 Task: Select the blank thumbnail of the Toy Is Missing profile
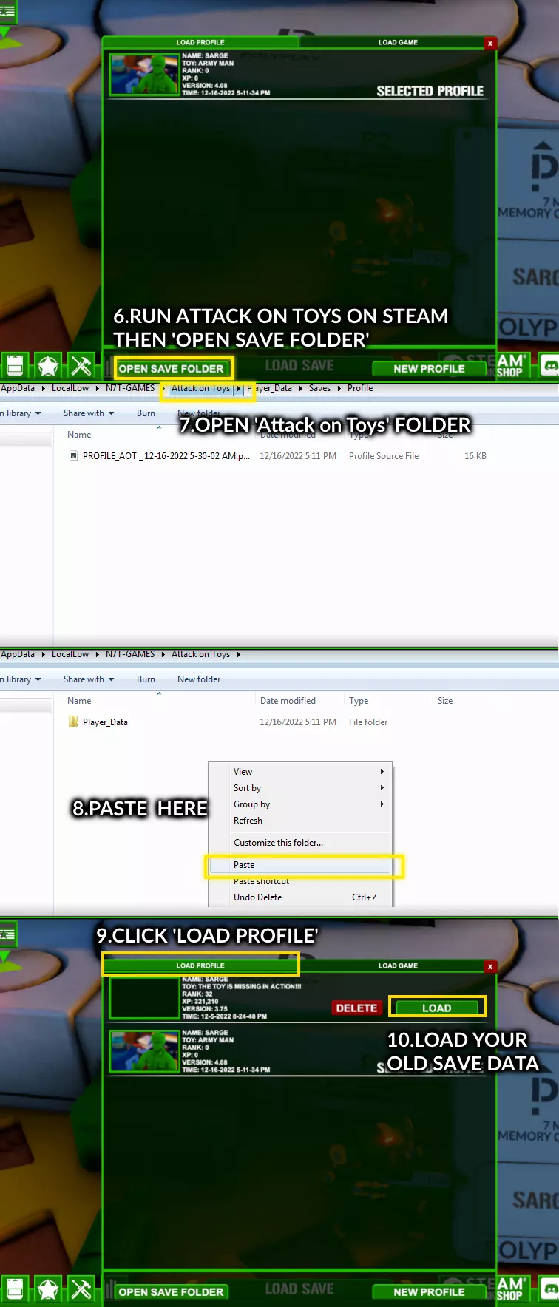click(x=144, y=997)
